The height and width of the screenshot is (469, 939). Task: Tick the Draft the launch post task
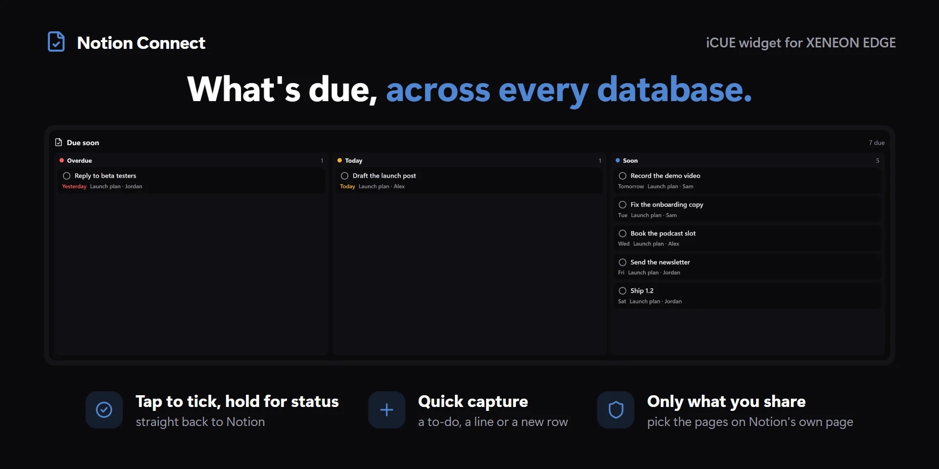click(345, 176)
